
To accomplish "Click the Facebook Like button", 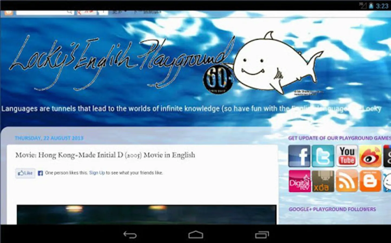I will click(25, 173).
